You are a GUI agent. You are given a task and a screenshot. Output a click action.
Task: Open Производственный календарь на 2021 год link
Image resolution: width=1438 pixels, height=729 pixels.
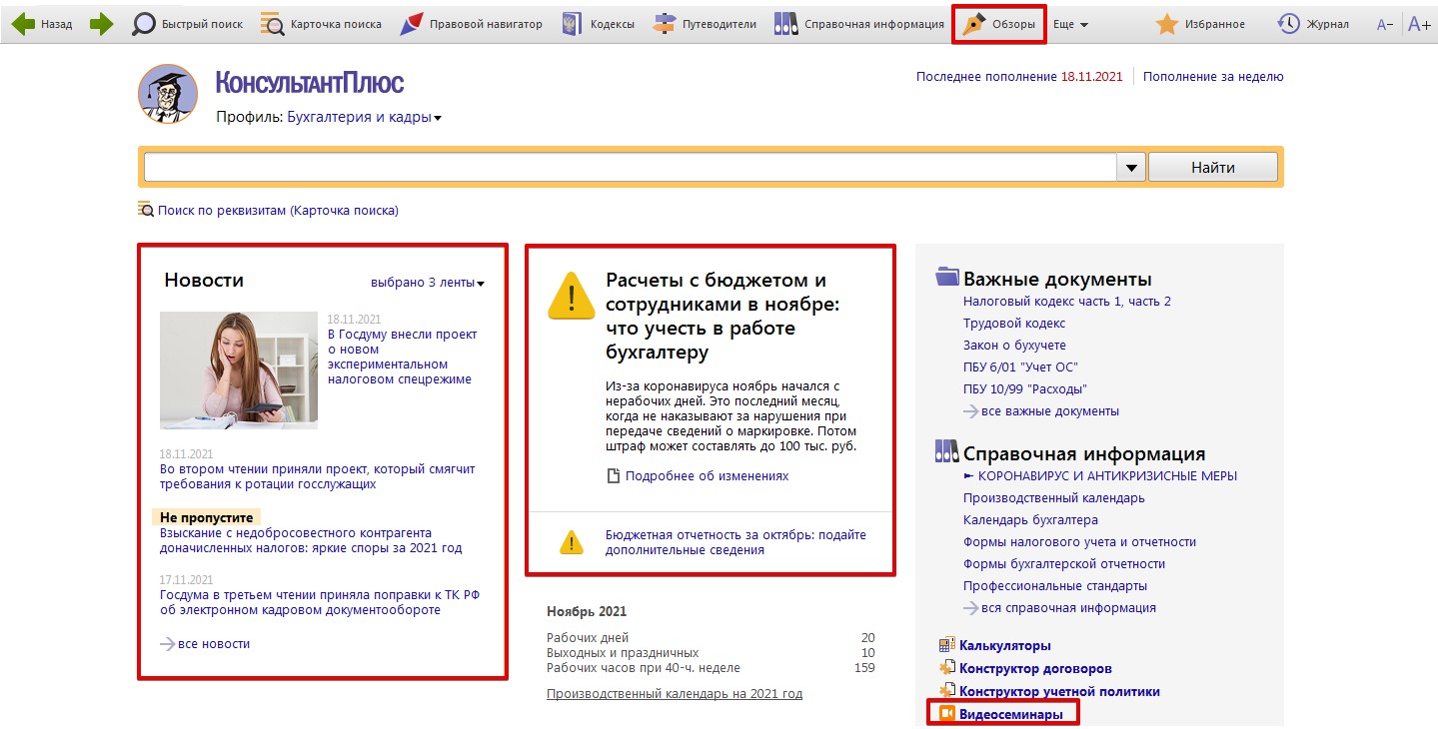[675, 694]
